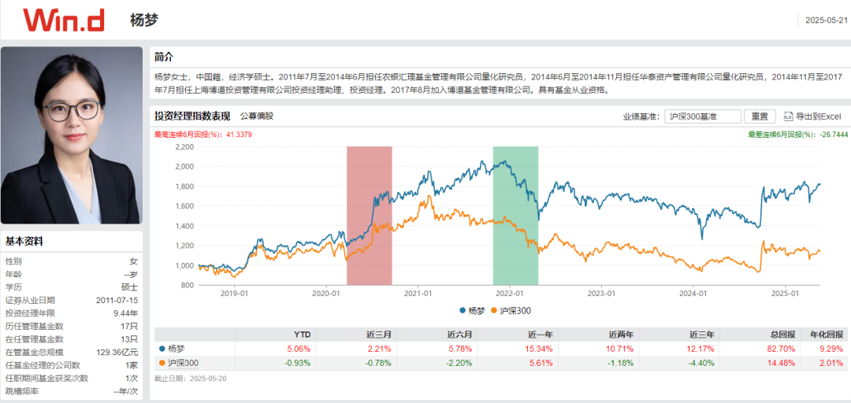Click the green shaded worst-return chart region
This screenshot has width=851, height=403.
pos(515,215)
